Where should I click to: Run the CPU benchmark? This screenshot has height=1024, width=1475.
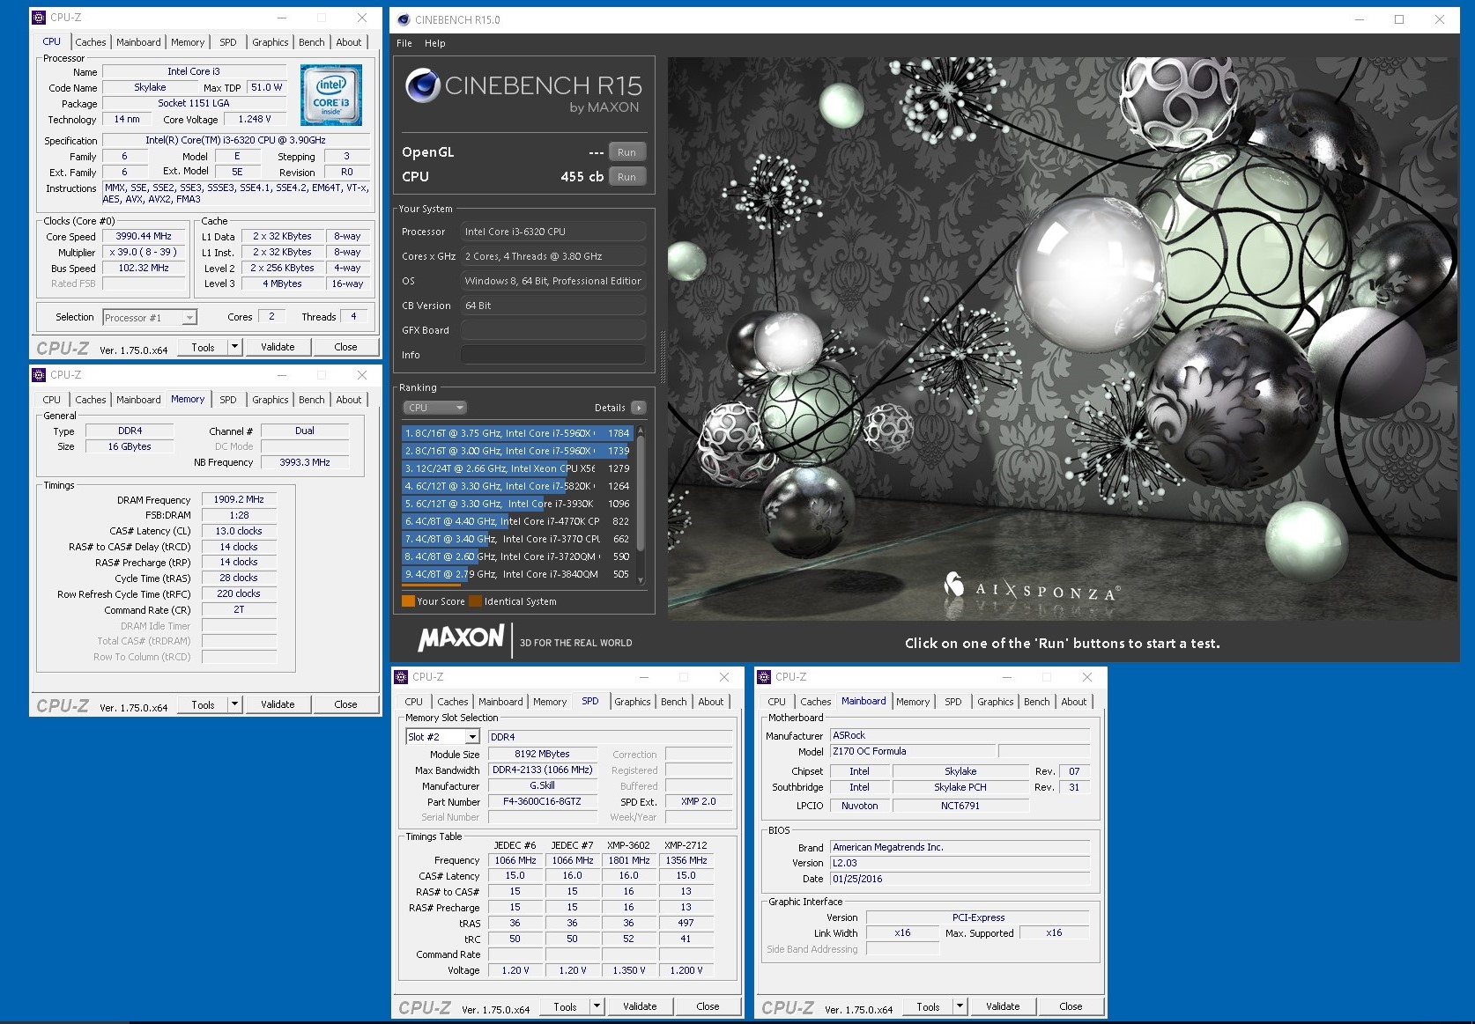click(626, 177)
